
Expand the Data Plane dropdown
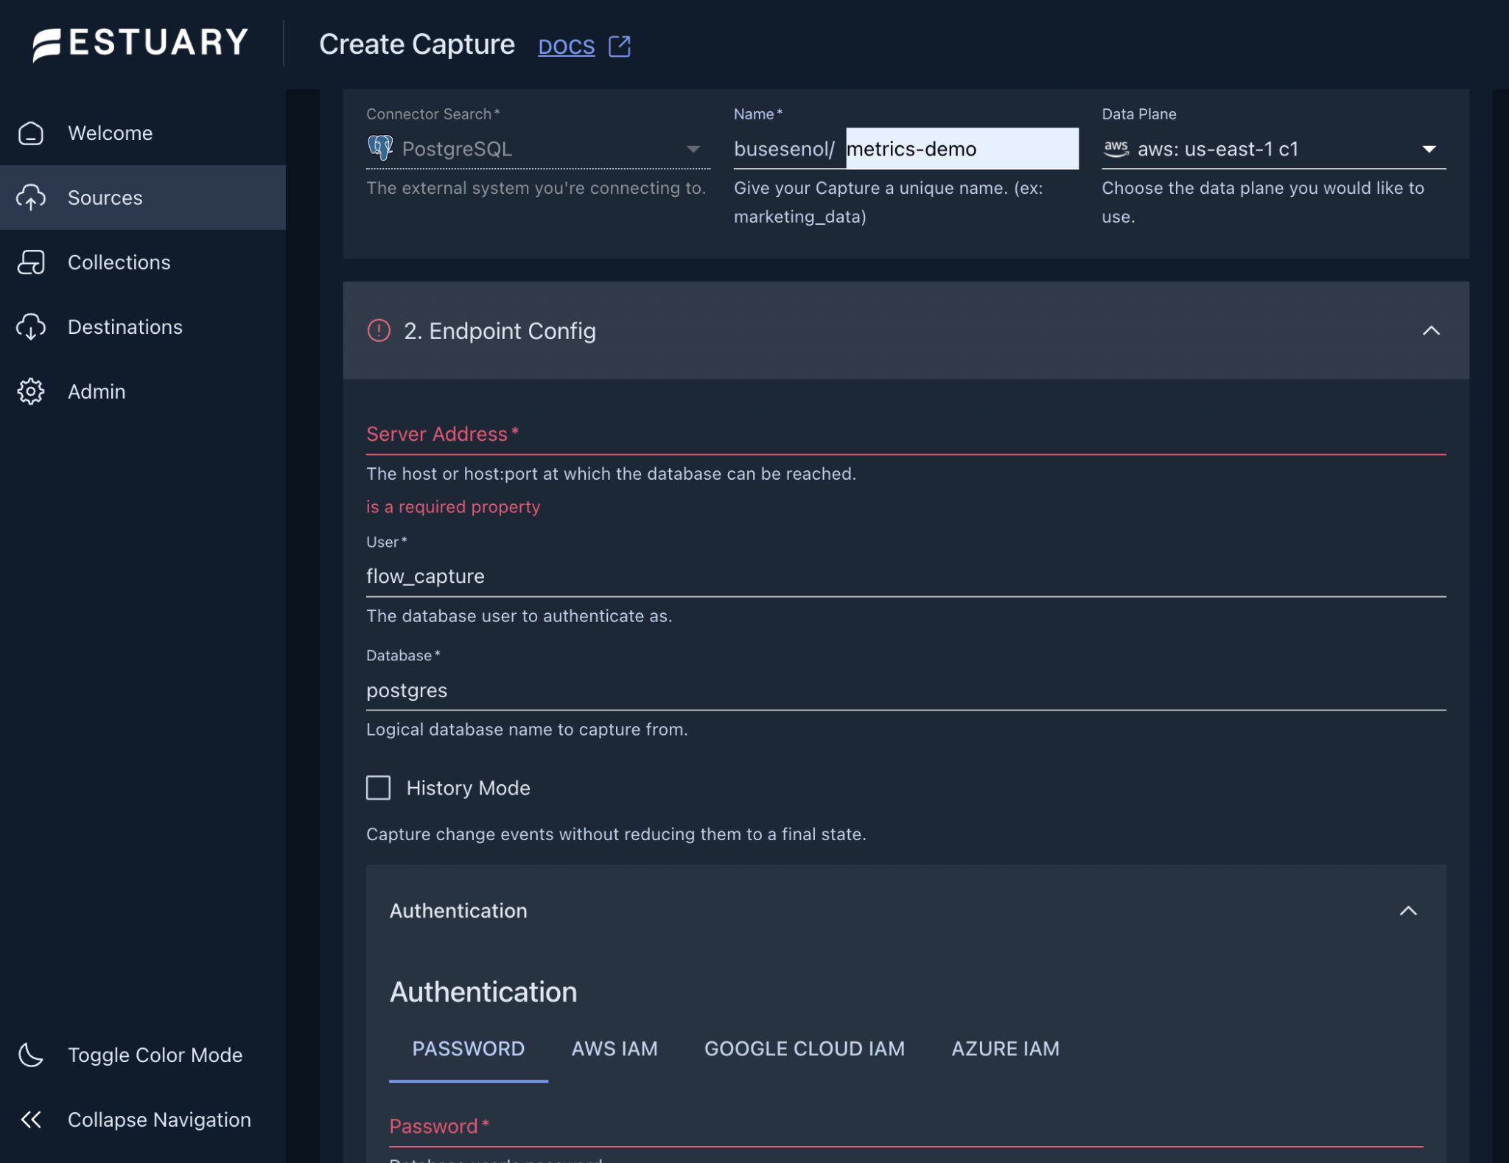[1428, 148]
